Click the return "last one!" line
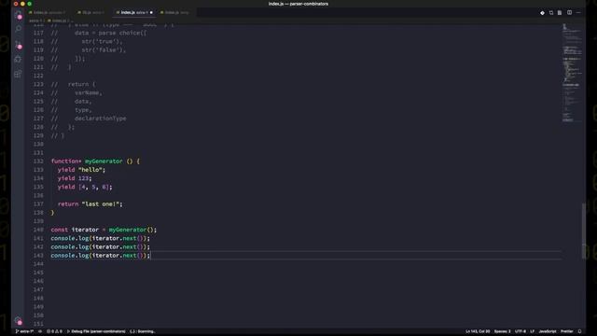597x336 pixels. [90, 204]
